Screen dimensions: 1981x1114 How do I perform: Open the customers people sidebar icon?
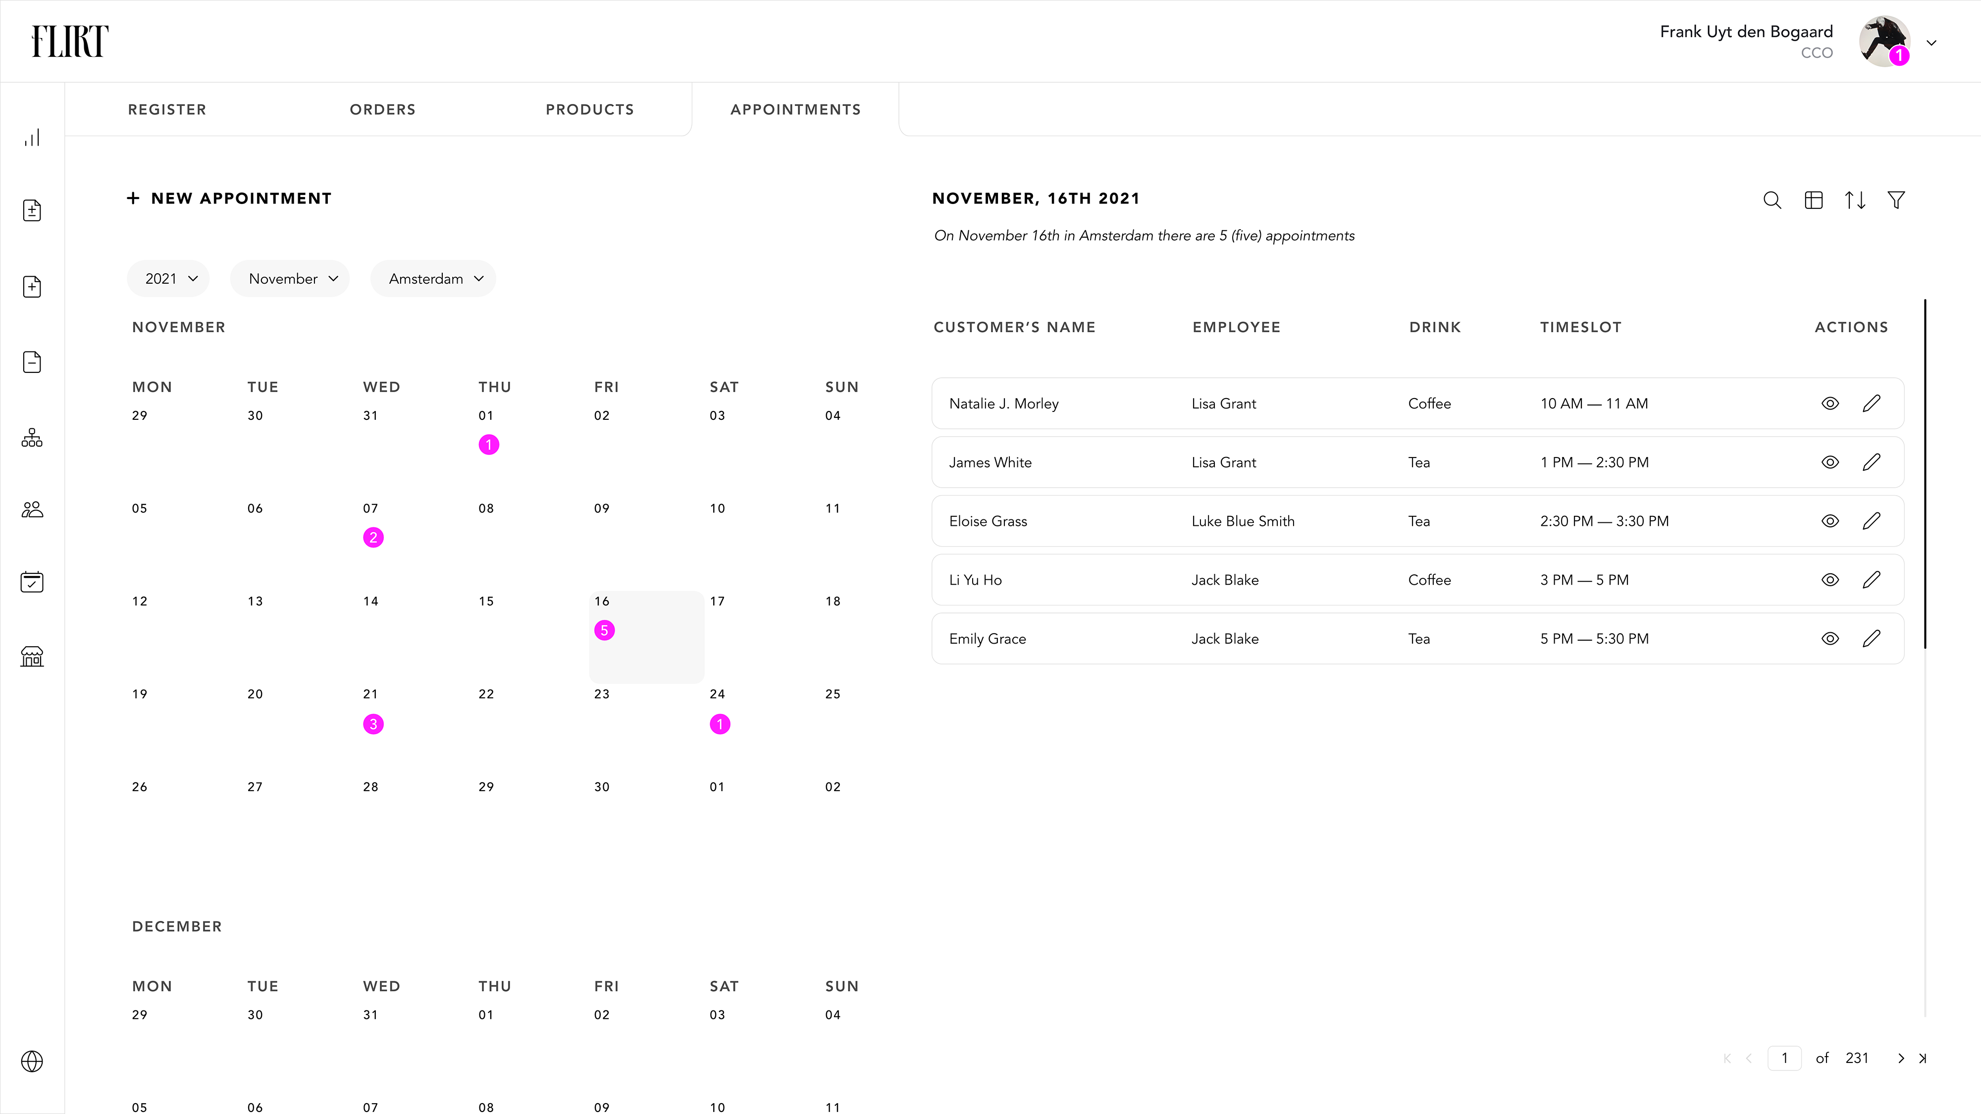point(32,510)
